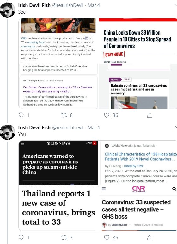Open @realIrishDevil handle on second tweet

click(68, 128)
